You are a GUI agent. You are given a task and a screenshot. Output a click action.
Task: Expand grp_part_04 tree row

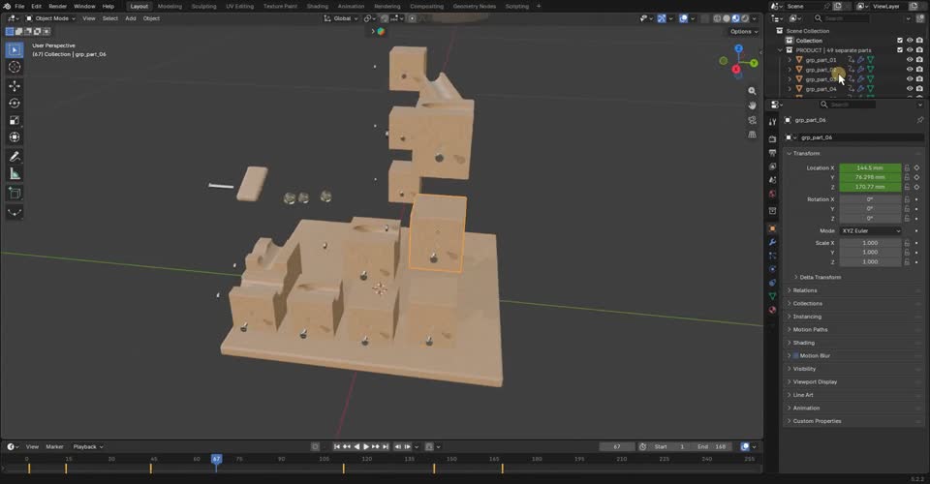(x=790, y=89)
